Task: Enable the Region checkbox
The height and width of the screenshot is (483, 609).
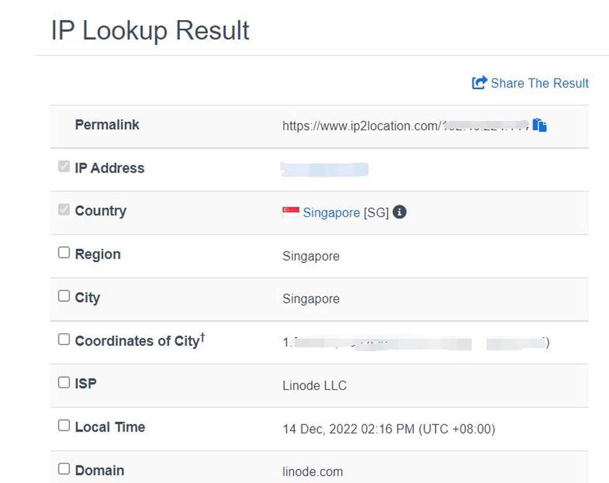Action: (64, 253)
